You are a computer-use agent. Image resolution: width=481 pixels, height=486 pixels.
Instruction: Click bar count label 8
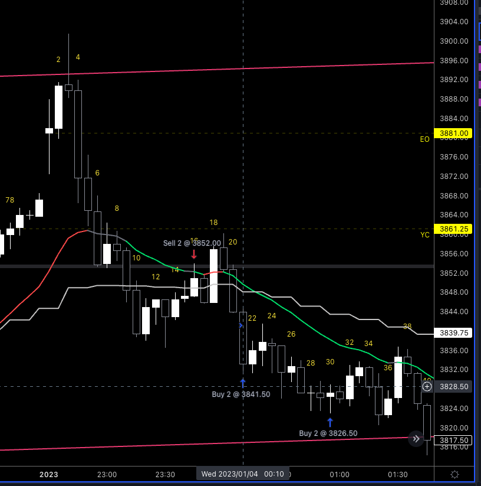(x=117, y=208)
